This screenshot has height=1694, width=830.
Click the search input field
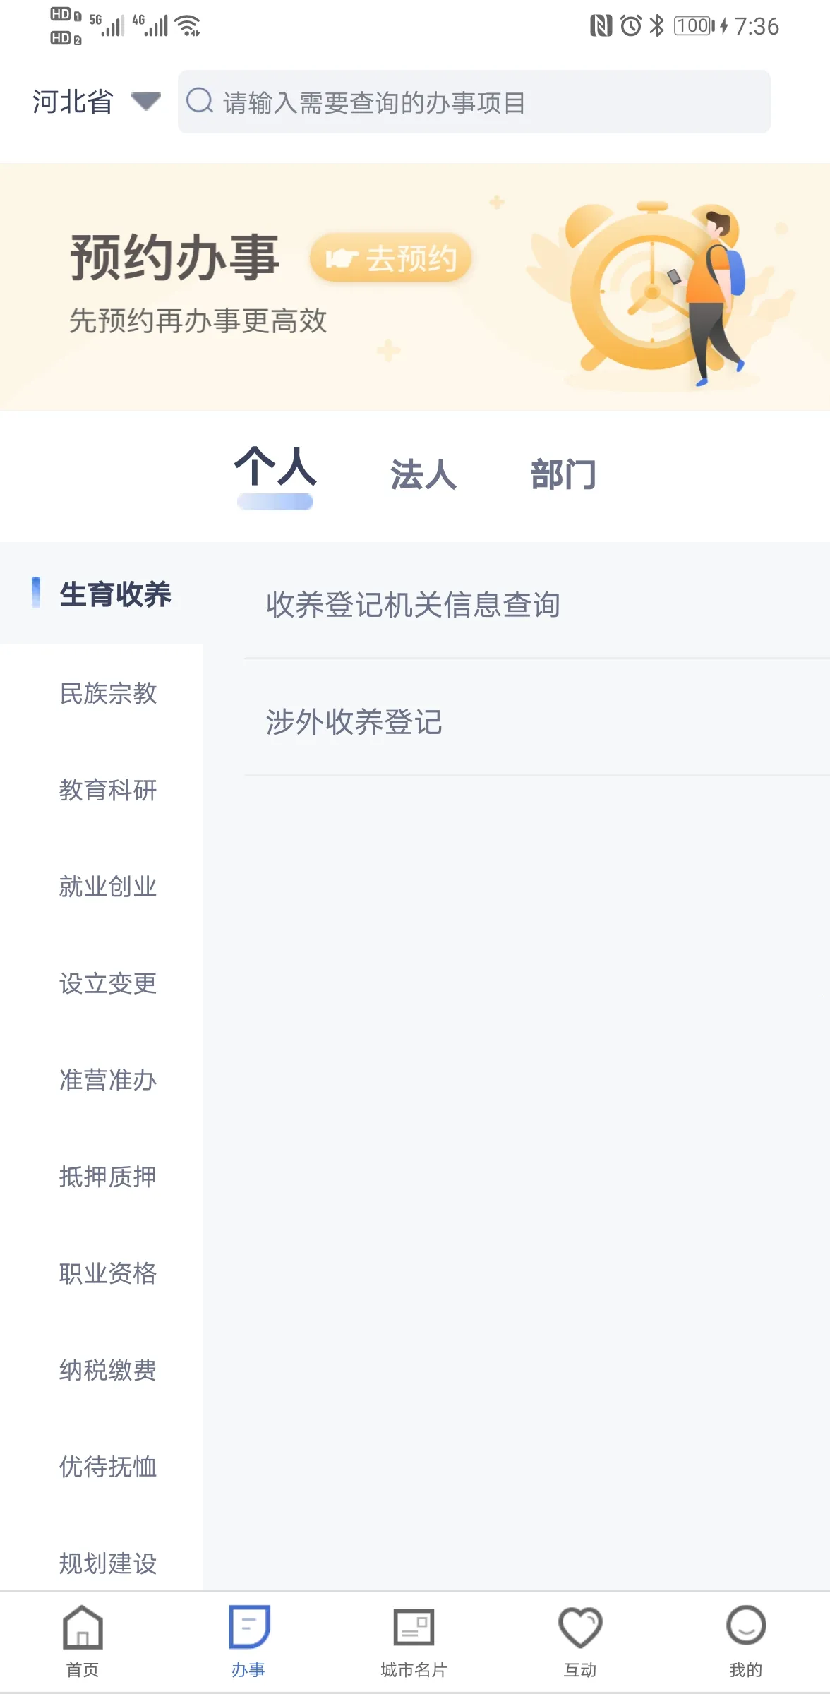pos(474,101)
